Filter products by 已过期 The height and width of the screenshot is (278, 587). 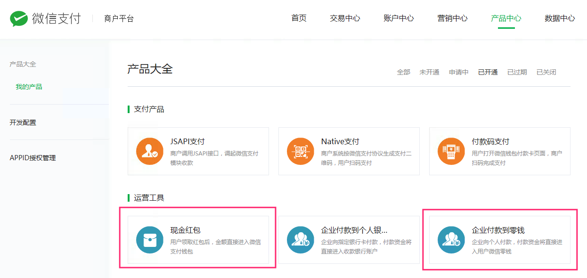[x=517, y=72]
